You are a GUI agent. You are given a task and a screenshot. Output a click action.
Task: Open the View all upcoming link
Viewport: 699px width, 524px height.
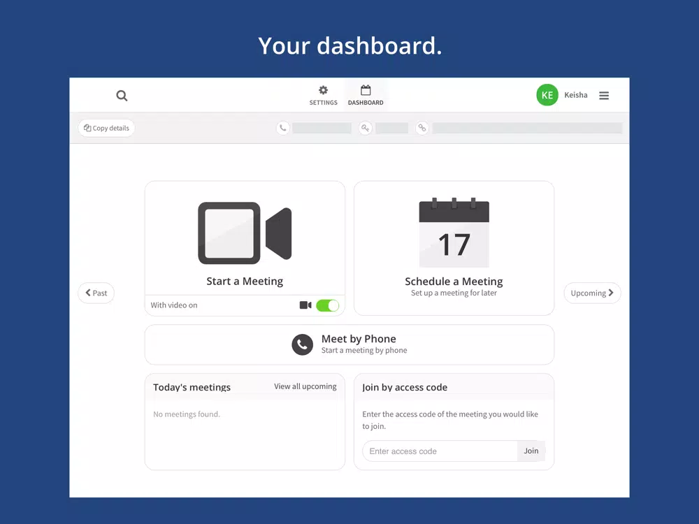[x=305, y=386]
